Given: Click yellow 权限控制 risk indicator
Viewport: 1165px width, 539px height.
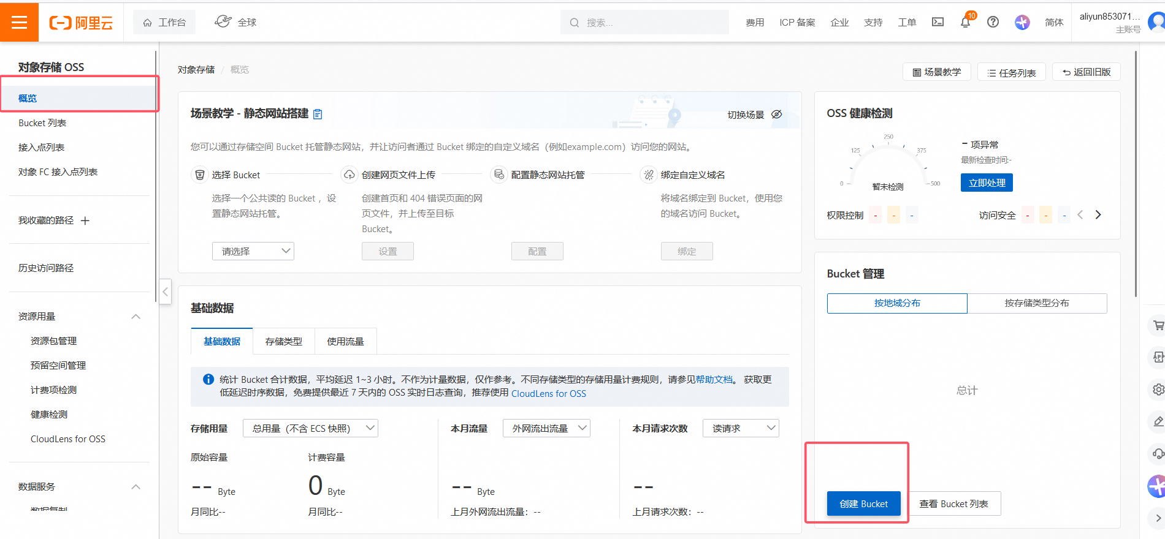Looking at the screenshot, I should pos(894,215).
